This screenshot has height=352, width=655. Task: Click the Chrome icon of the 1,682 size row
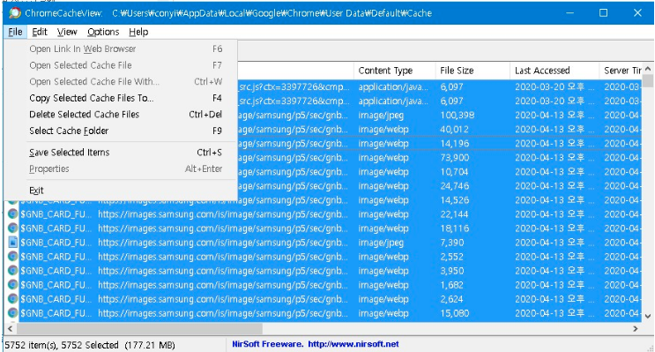13,285
